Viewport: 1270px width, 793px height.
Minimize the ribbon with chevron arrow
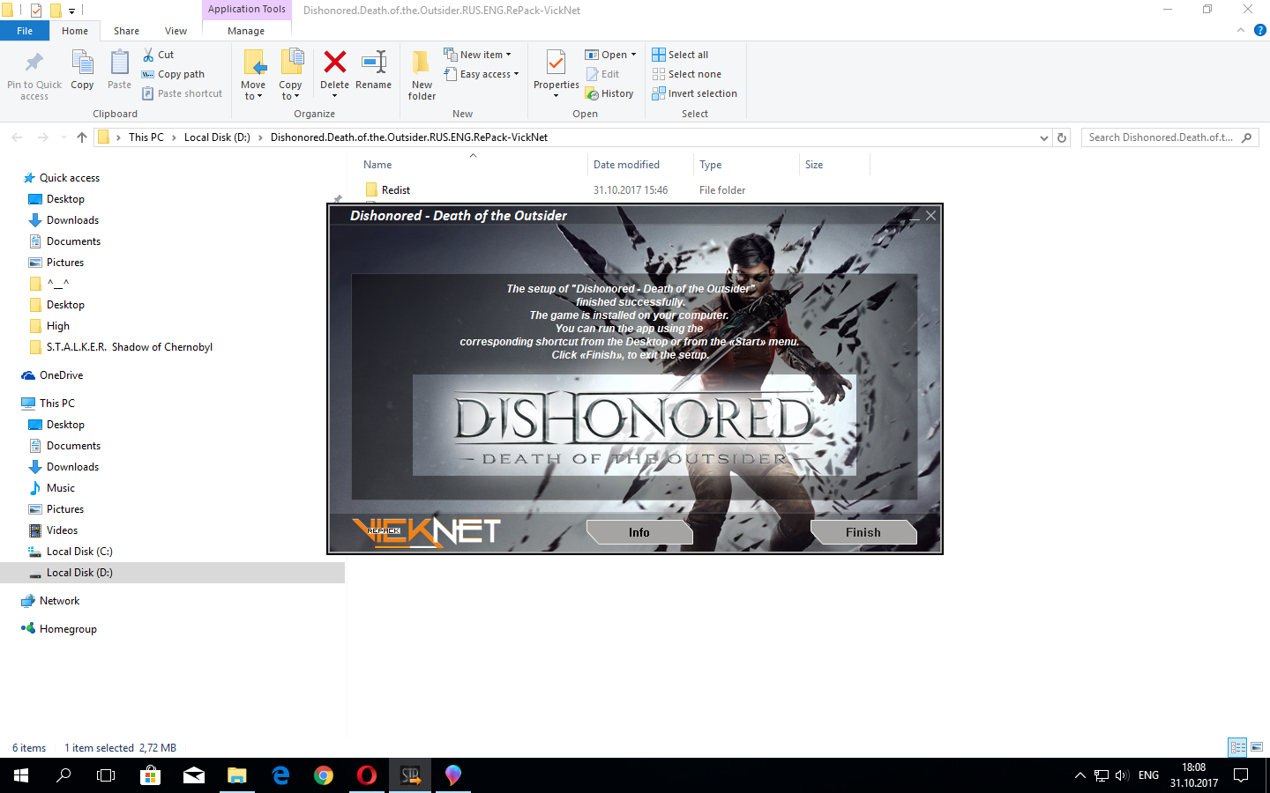(x=1241, y=31)
